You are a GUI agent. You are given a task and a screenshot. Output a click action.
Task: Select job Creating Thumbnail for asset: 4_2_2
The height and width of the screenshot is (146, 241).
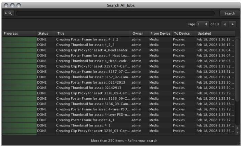pyautogui.click(x=118, y=45)
